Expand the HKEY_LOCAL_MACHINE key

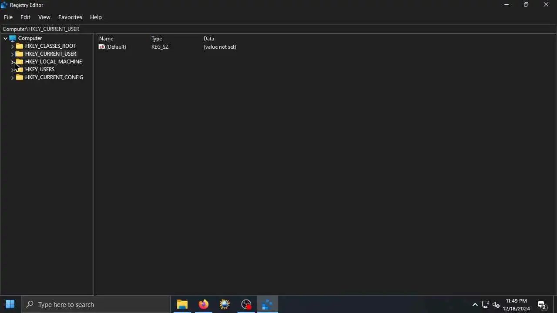[x=12, y=62]
